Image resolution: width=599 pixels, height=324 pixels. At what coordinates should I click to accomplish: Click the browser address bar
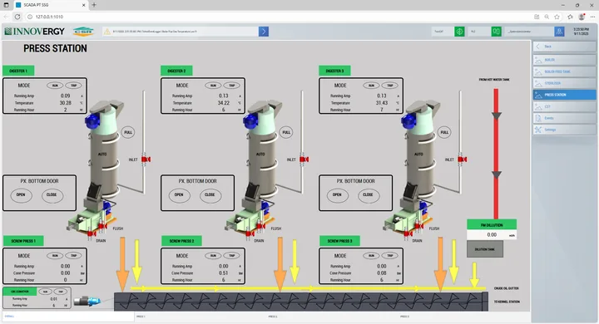(279, 17)
